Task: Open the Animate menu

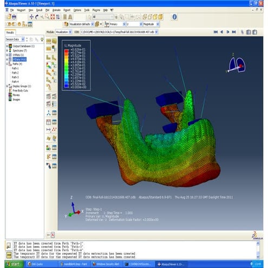Action: pos(56,10)
